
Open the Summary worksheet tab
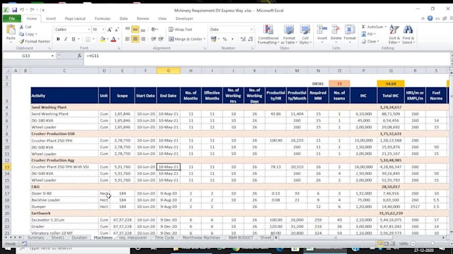click(x=36, y=238)
